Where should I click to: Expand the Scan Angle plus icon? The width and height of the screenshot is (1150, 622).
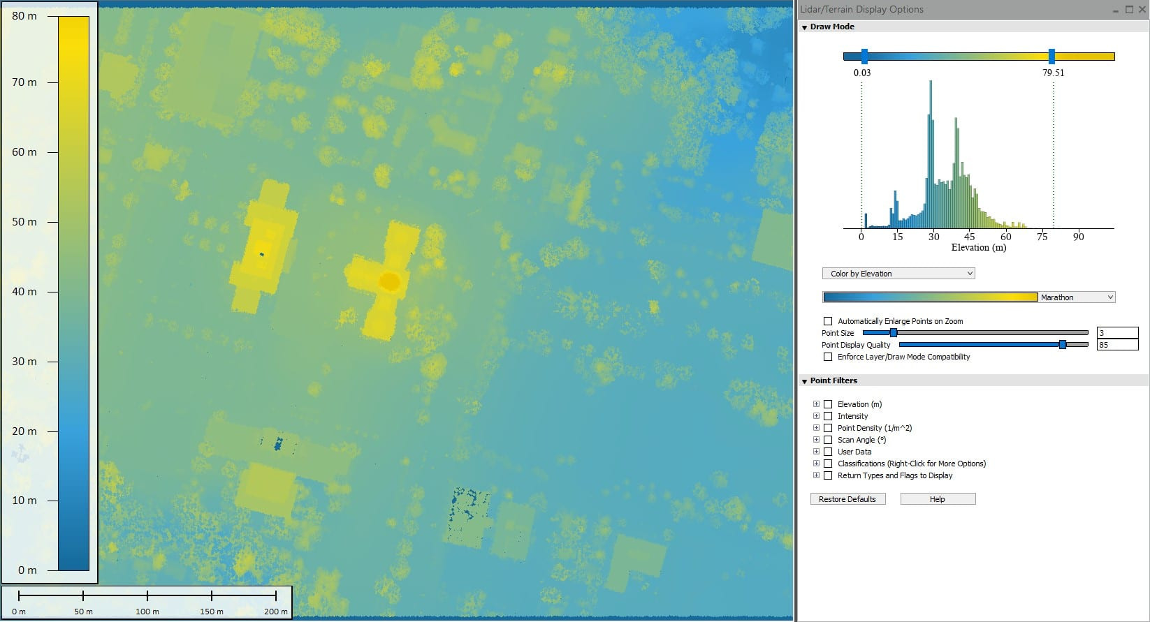coord(816,440)
